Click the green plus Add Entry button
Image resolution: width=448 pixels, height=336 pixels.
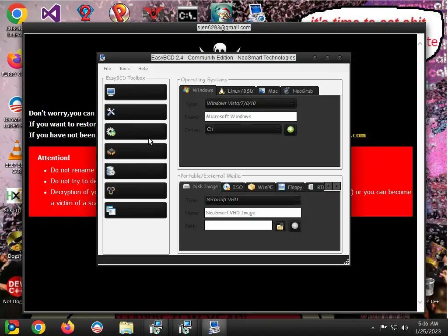click(290, 129)
